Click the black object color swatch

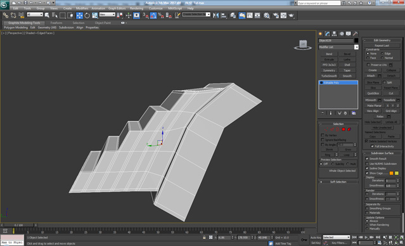tap(356, 41)
